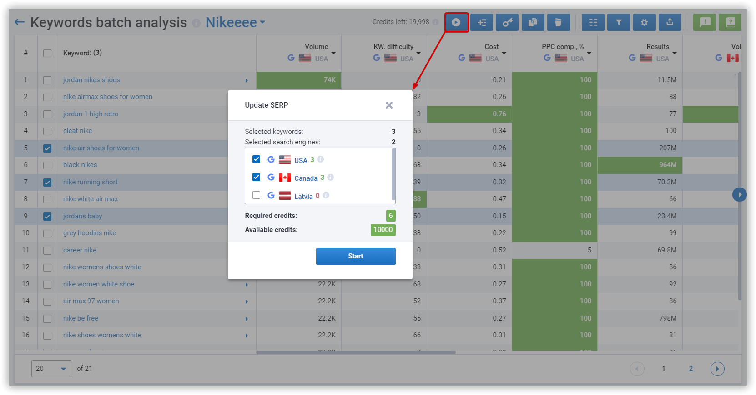756x395 pixels.
Task: Click the horizontal table scrollbar
Action: click(x=356, y=352)
